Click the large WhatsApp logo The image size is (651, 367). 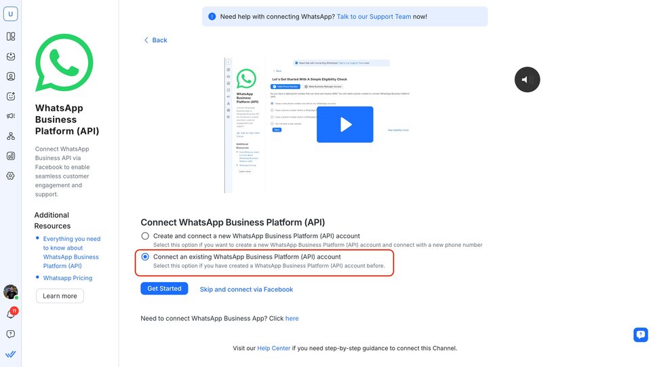click(64, 62)
